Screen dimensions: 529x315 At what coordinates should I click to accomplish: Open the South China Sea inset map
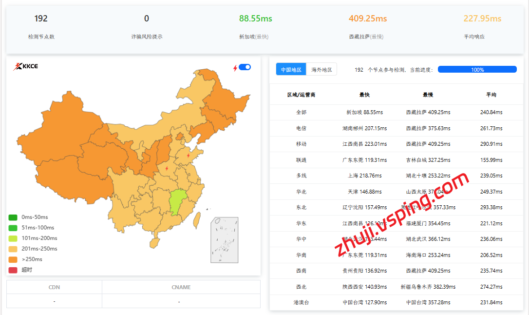point(225,240)
